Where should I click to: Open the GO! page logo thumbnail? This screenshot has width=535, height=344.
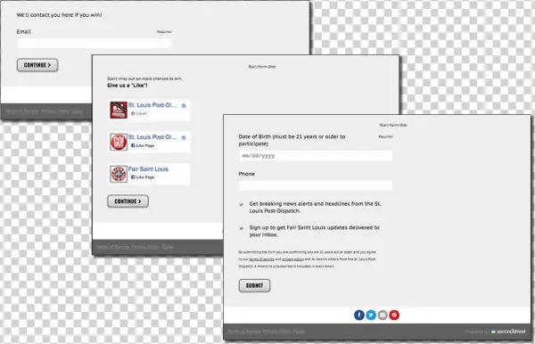(119, 142)
